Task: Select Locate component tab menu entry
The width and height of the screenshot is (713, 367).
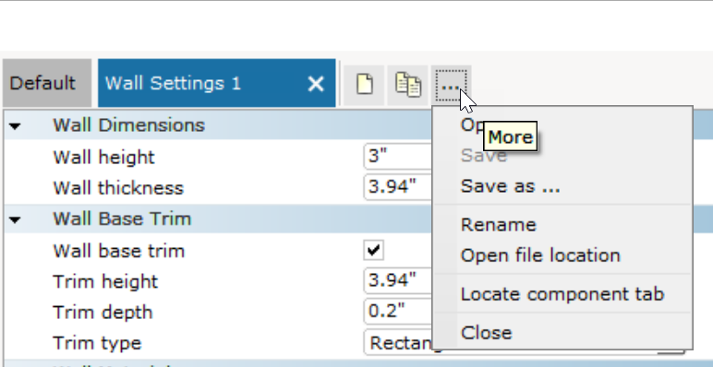Action: (x=562, y=294)
